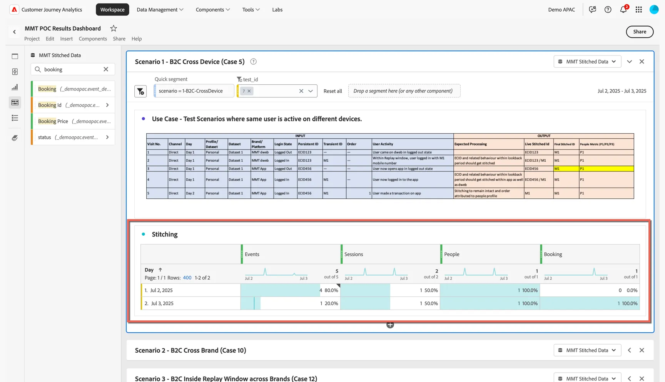Open the Insert menu
665x382 pixels.
(x=66, y=39)
